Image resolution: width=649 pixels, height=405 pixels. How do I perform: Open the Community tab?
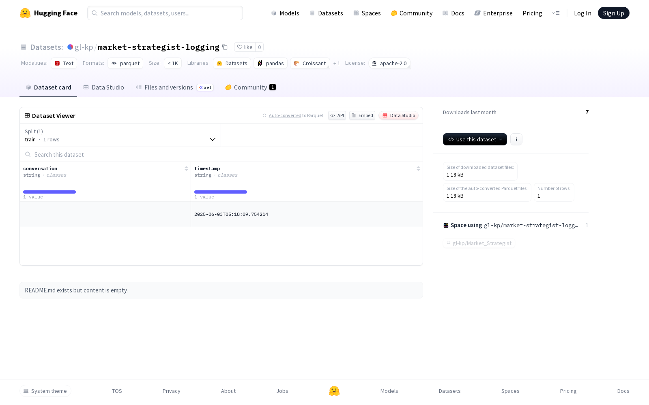(251, 87)
